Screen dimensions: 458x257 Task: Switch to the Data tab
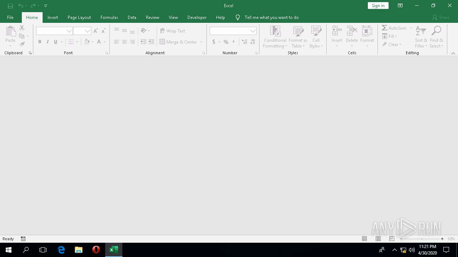pyautogui.click(x=132, y=17)
